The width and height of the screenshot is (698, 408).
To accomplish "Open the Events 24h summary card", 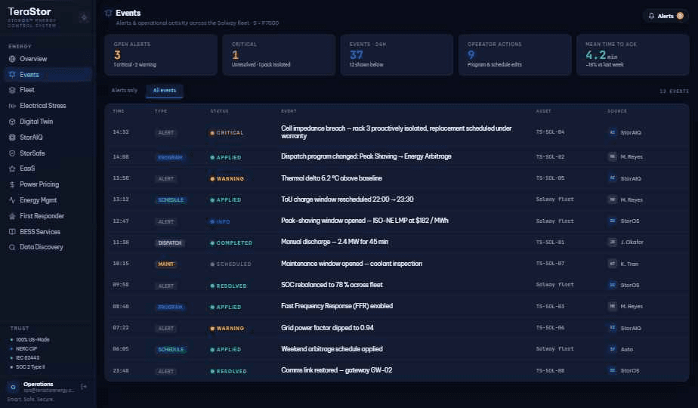I will pyautogui.click(x=397, y=55).
